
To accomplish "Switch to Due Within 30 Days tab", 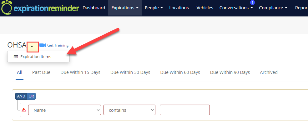I will [130, 72].
